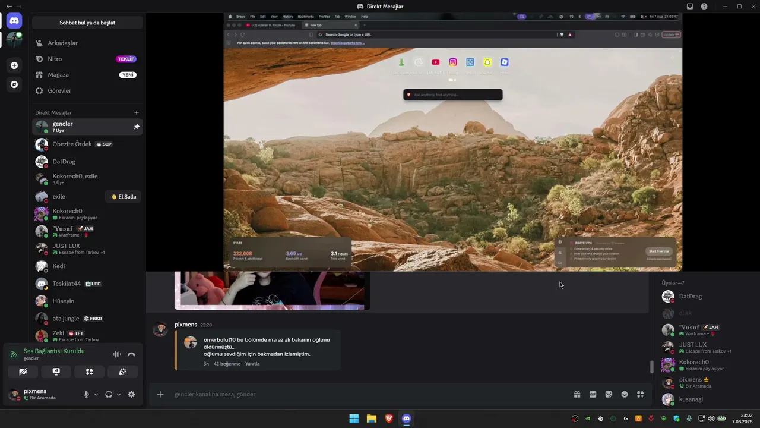Viewport: 760px width, 428px height.
Task: Toggle noise suppression waveform icon
Action: (117, 354)
